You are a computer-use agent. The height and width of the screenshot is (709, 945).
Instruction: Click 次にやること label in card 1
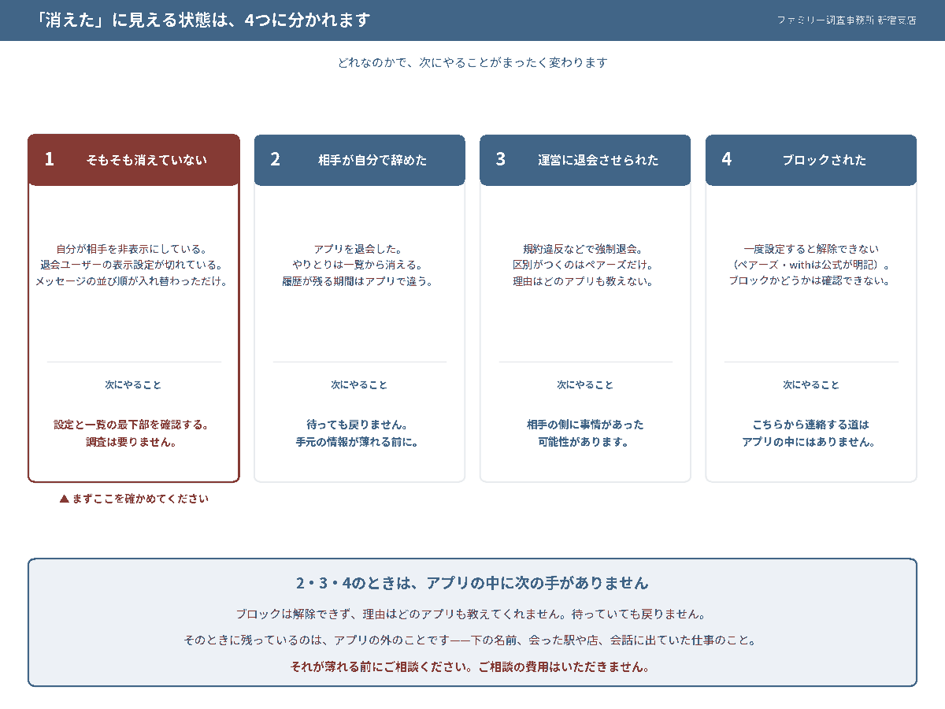point(133,385)
